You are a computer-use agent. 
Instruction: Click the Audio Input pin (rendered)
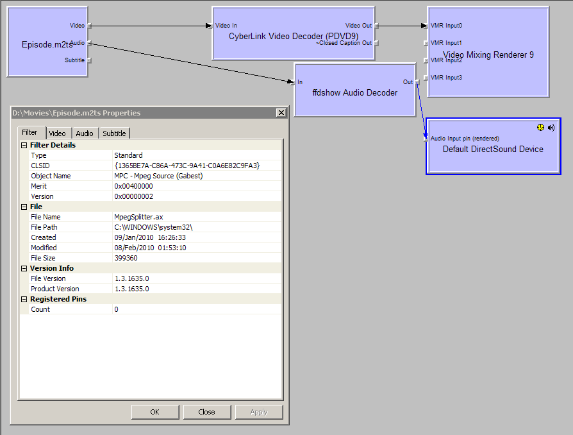(426, 139)
